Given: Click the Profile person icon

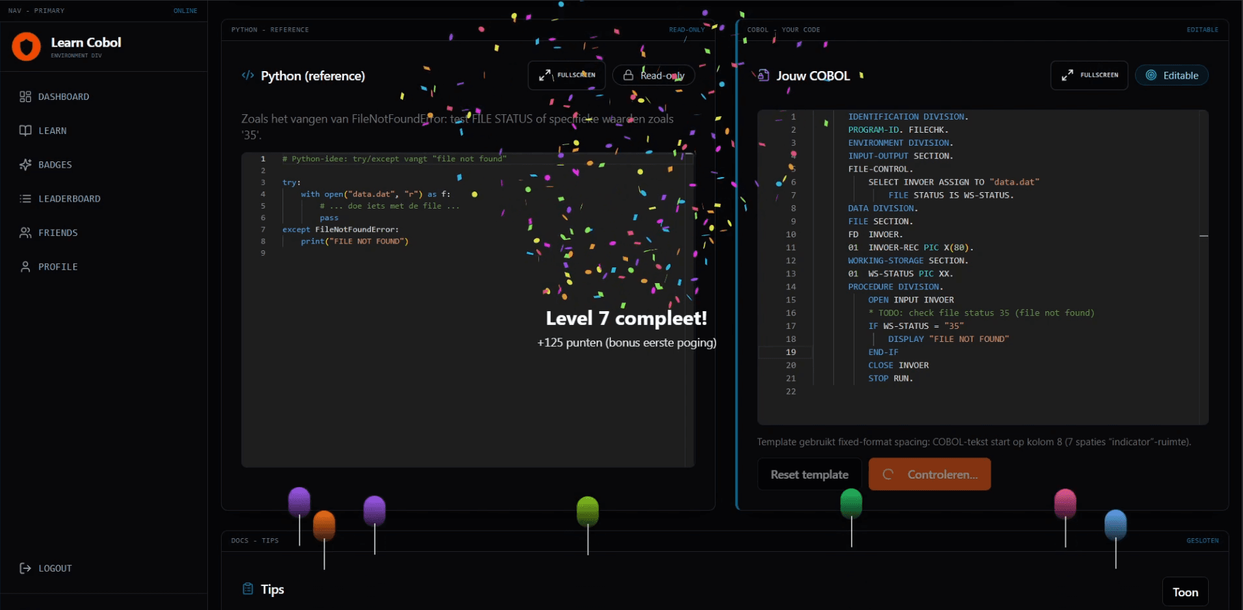Looking at the screenshot, I should pyautogui.click(x=25, y=267).
